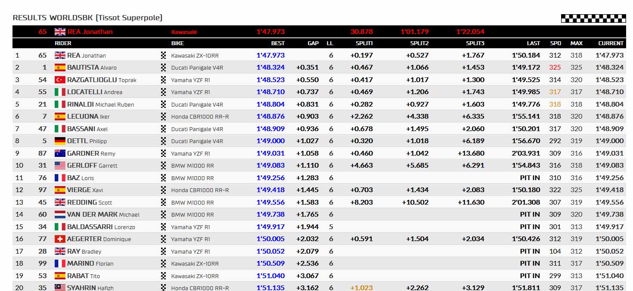Select rider name REA Jonathan in row 1
This screenshot has height=291, width=633.
point(87,55)
